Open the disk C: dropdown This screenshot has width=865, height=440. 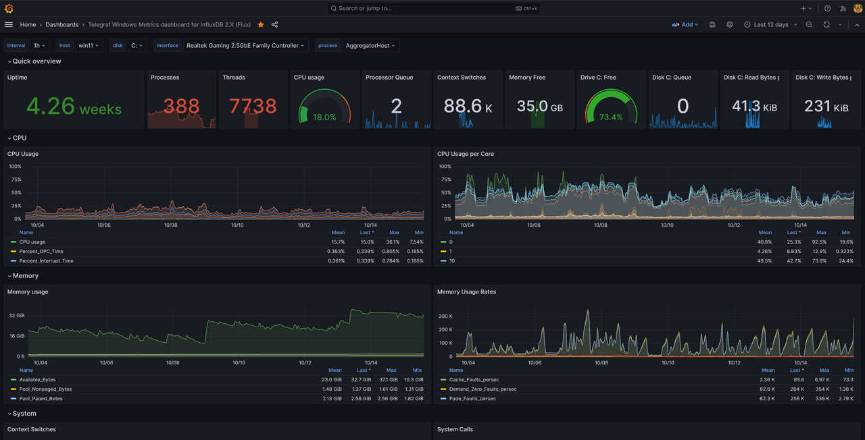click(x=137, y=46)
